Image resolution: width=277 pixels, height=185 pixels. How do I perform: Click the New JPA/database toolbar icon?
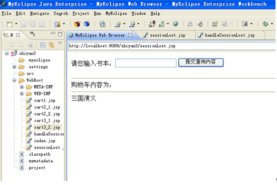[x=215, y=24]
